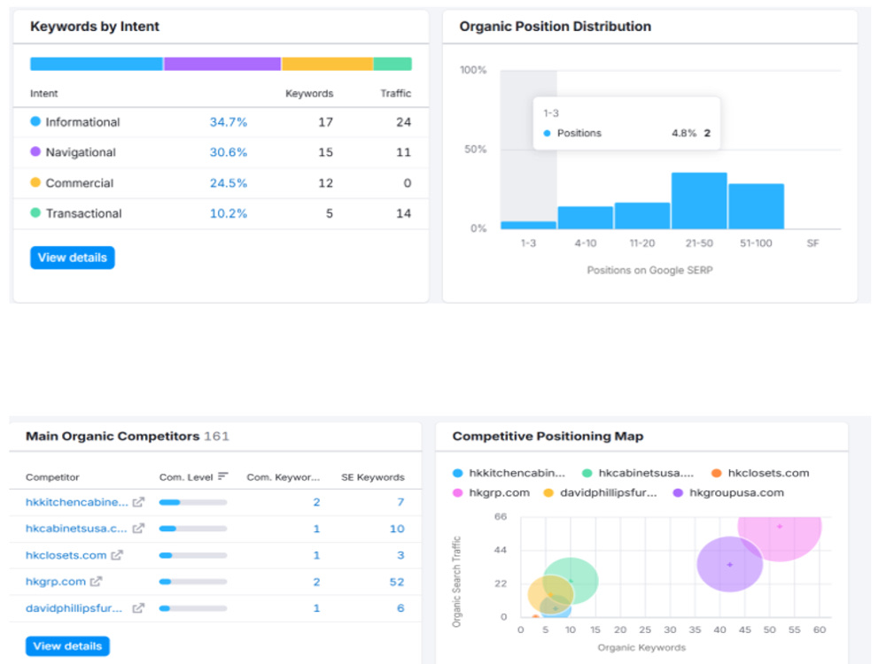
Task: Click Keywords column header in intent table
Action: coord(309,93)
